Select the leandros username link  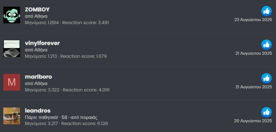[38, 111]
